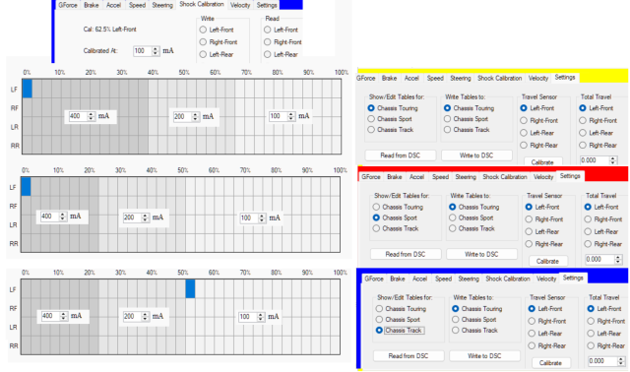
Task: Click Write to DSC in red-header panel
Action: click(x=481, y=254)
